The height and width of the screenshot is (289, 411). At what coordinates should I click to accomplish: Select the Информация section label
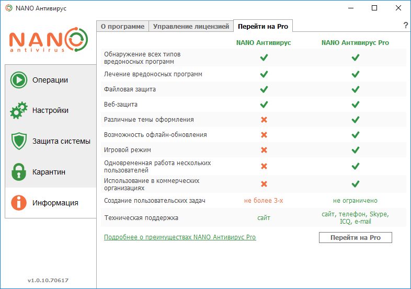(x=55, y=203)
